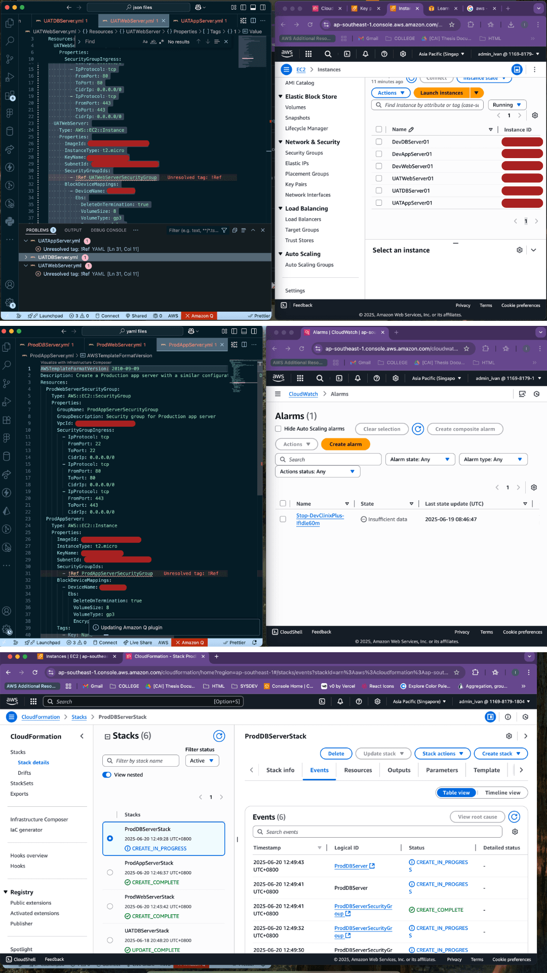Collapse the CloudFormation left navigation panel
This screenshot has width=547, height=973.
pos(82,736)
